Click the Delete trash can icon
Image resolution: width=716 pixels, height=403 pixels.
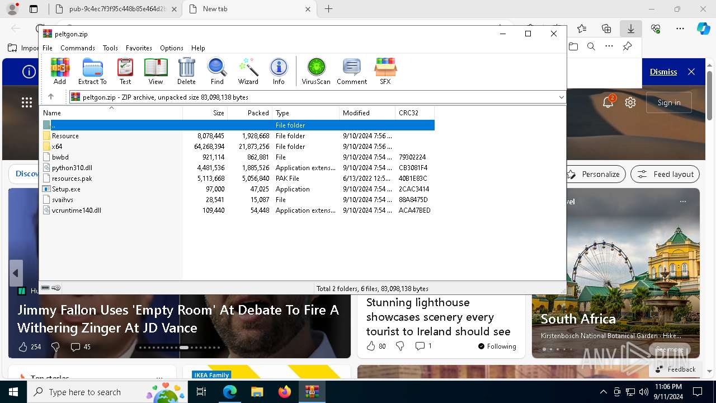(186, 71)
